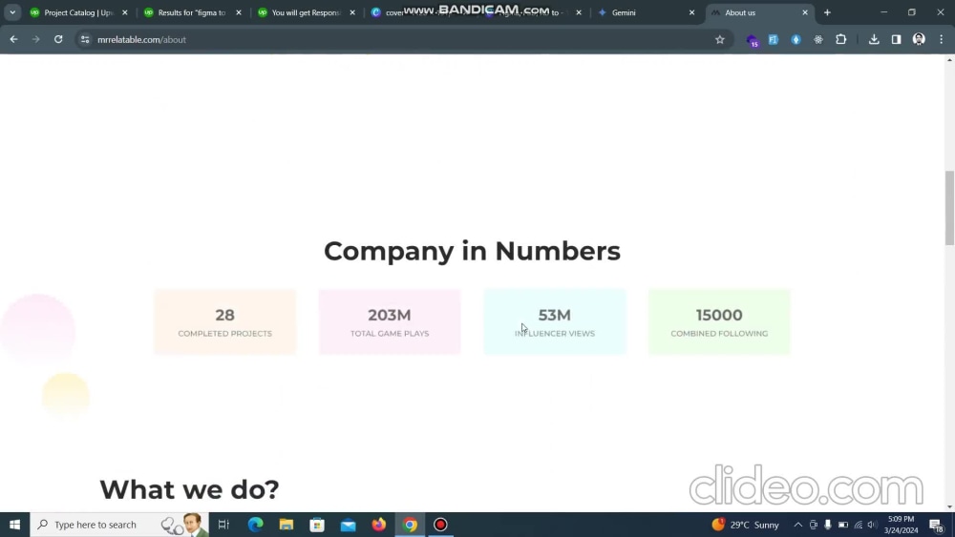Close the You will get Response tab
955x537 pixels.
(352, 12)
